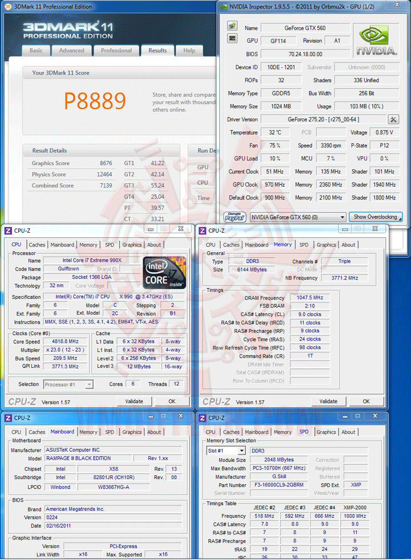Click the model RAMPAGE III BLACK EDITION
The width and height of the screenshot is (411, 559).
coord(88,458)
